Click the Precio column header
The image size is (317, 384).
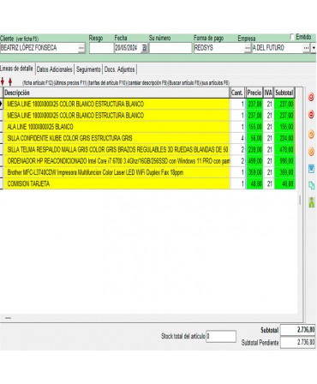254,93
